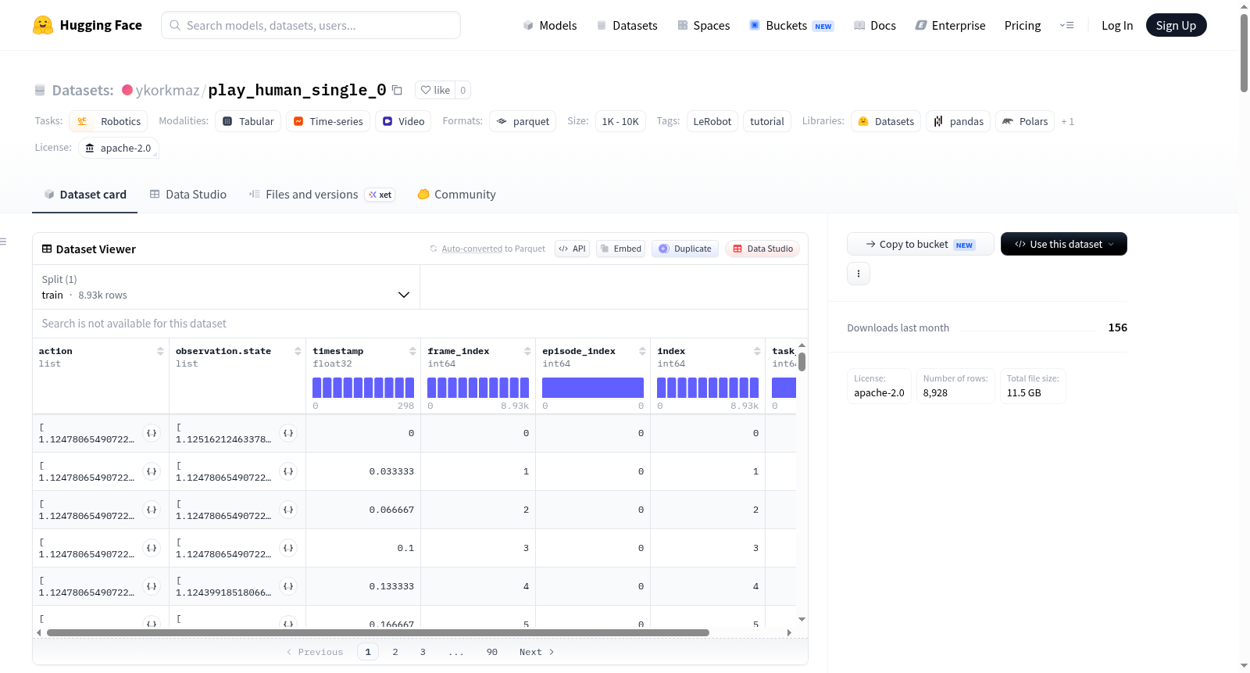Image resolution: width=1250 pixels, height=673 pixels.
Task: Open the Robotics task tag
Action: (x=110, y=121)
